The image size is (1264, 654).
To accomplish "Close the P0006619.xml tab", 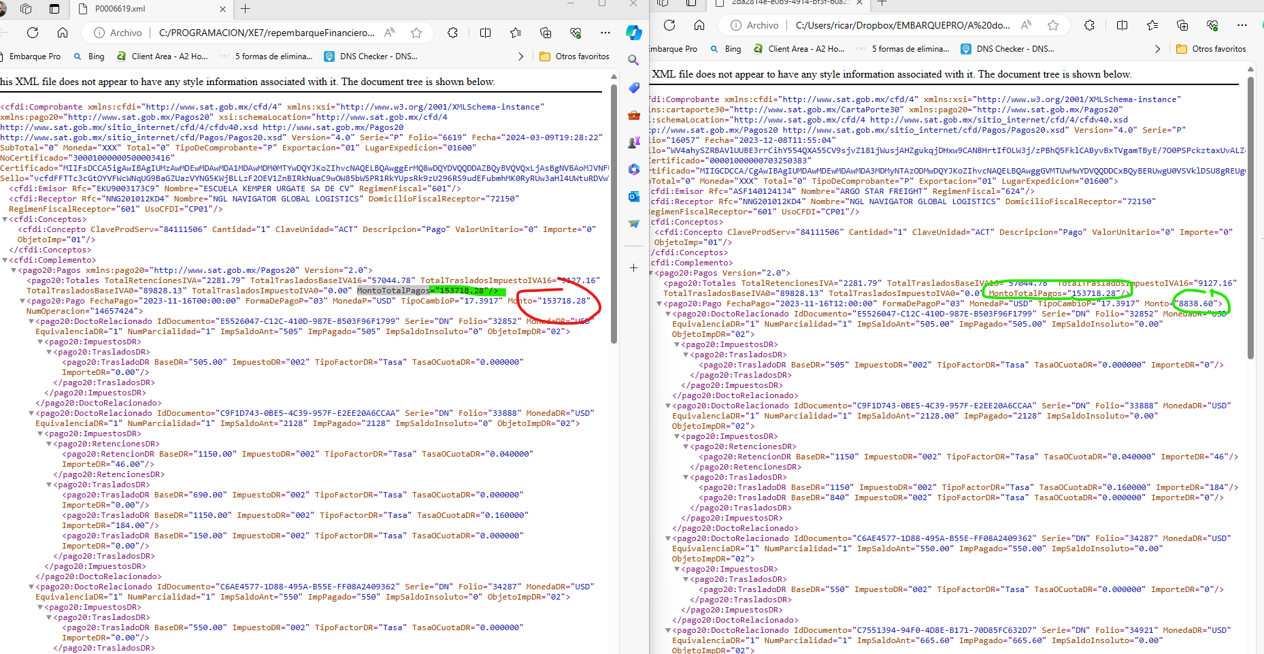I will (222, 9).
